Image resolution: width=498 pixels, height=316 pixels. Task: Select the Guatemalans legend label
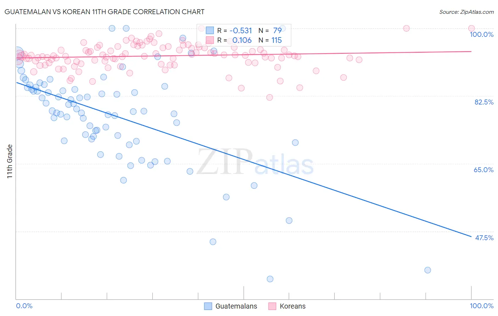pyautogui.click(x=236, y=306)
